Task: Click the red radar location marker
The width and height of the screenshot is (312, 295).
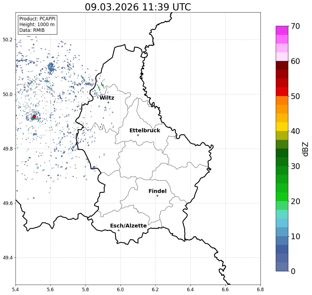Action: [34, 117]
